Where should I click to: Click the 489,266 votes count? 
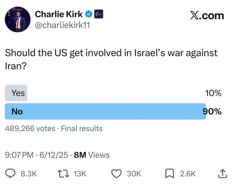click(x=30, y=128)
